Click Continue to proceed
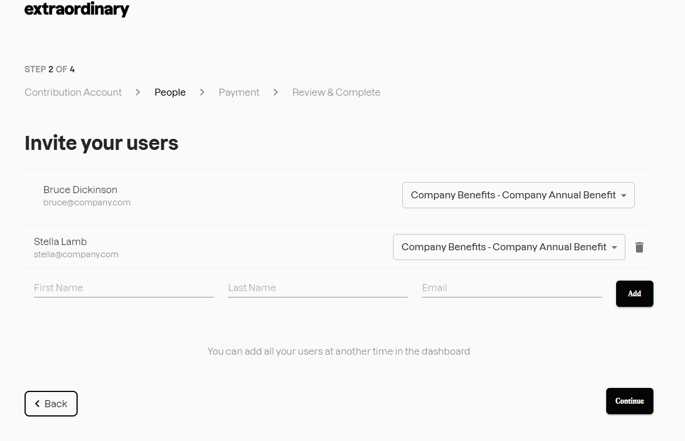Screen dimensions: 685x441 (x=629, y=401)
